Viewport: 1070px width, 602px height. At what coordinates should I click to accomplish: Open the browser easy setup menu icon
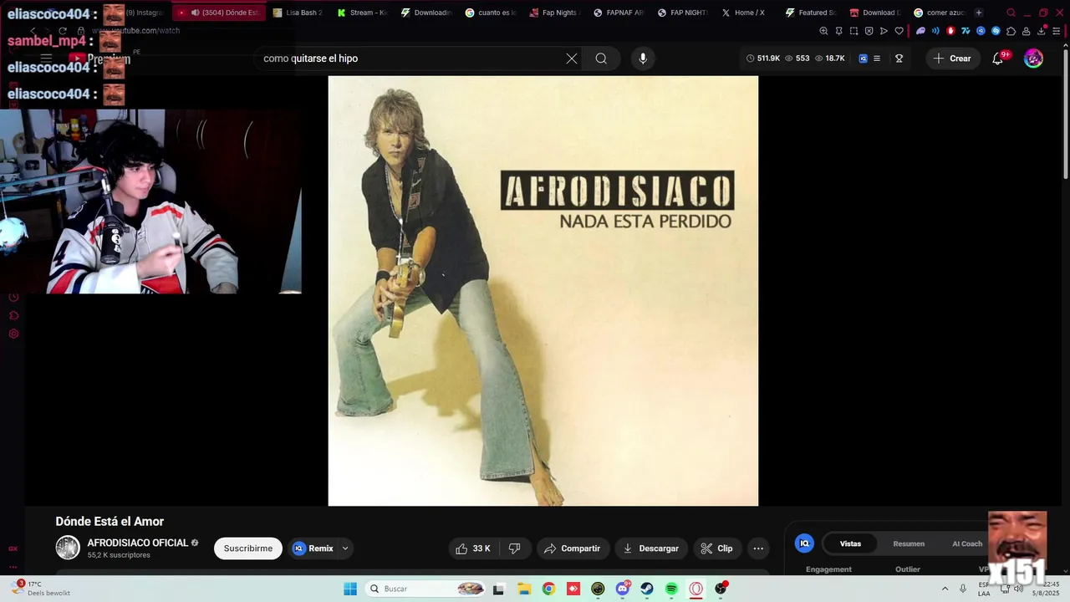1057,31
